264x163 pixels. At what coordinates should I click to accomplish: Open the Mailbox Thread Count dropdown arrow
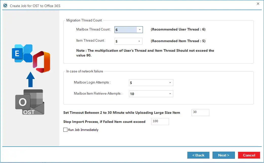coord(140,30)
